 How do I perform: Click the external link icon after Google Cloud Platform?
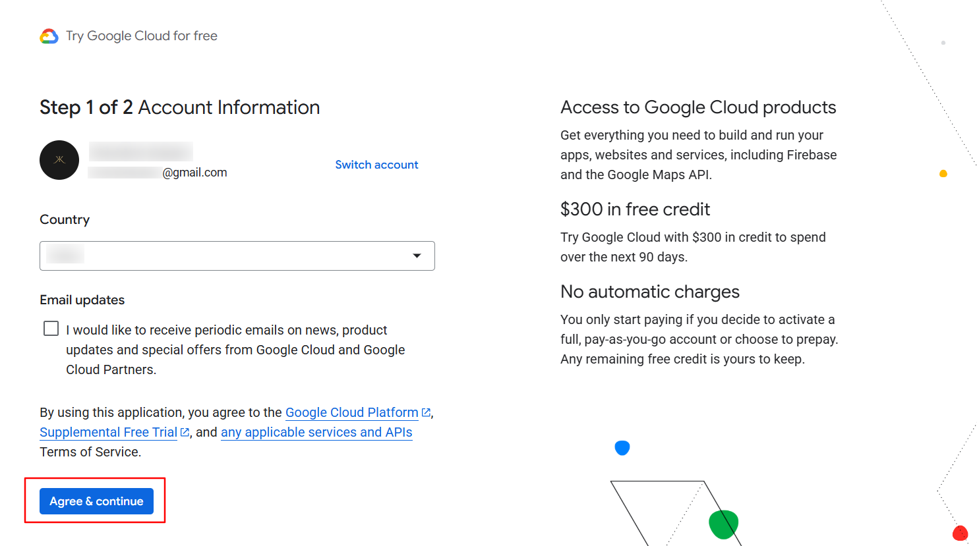[426, 412]
